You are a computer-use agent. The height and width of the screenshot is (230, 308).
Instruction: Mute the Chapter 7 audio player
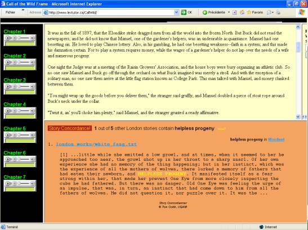[33, 183]
